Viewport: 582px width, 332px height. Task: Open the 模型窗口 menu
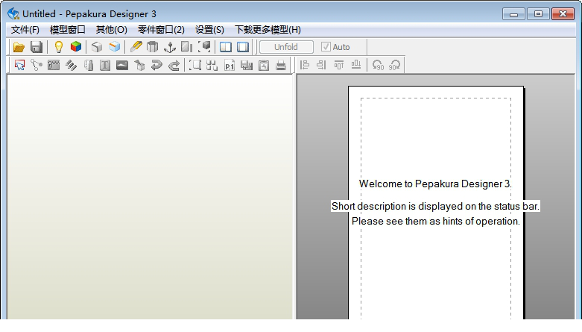68,30
